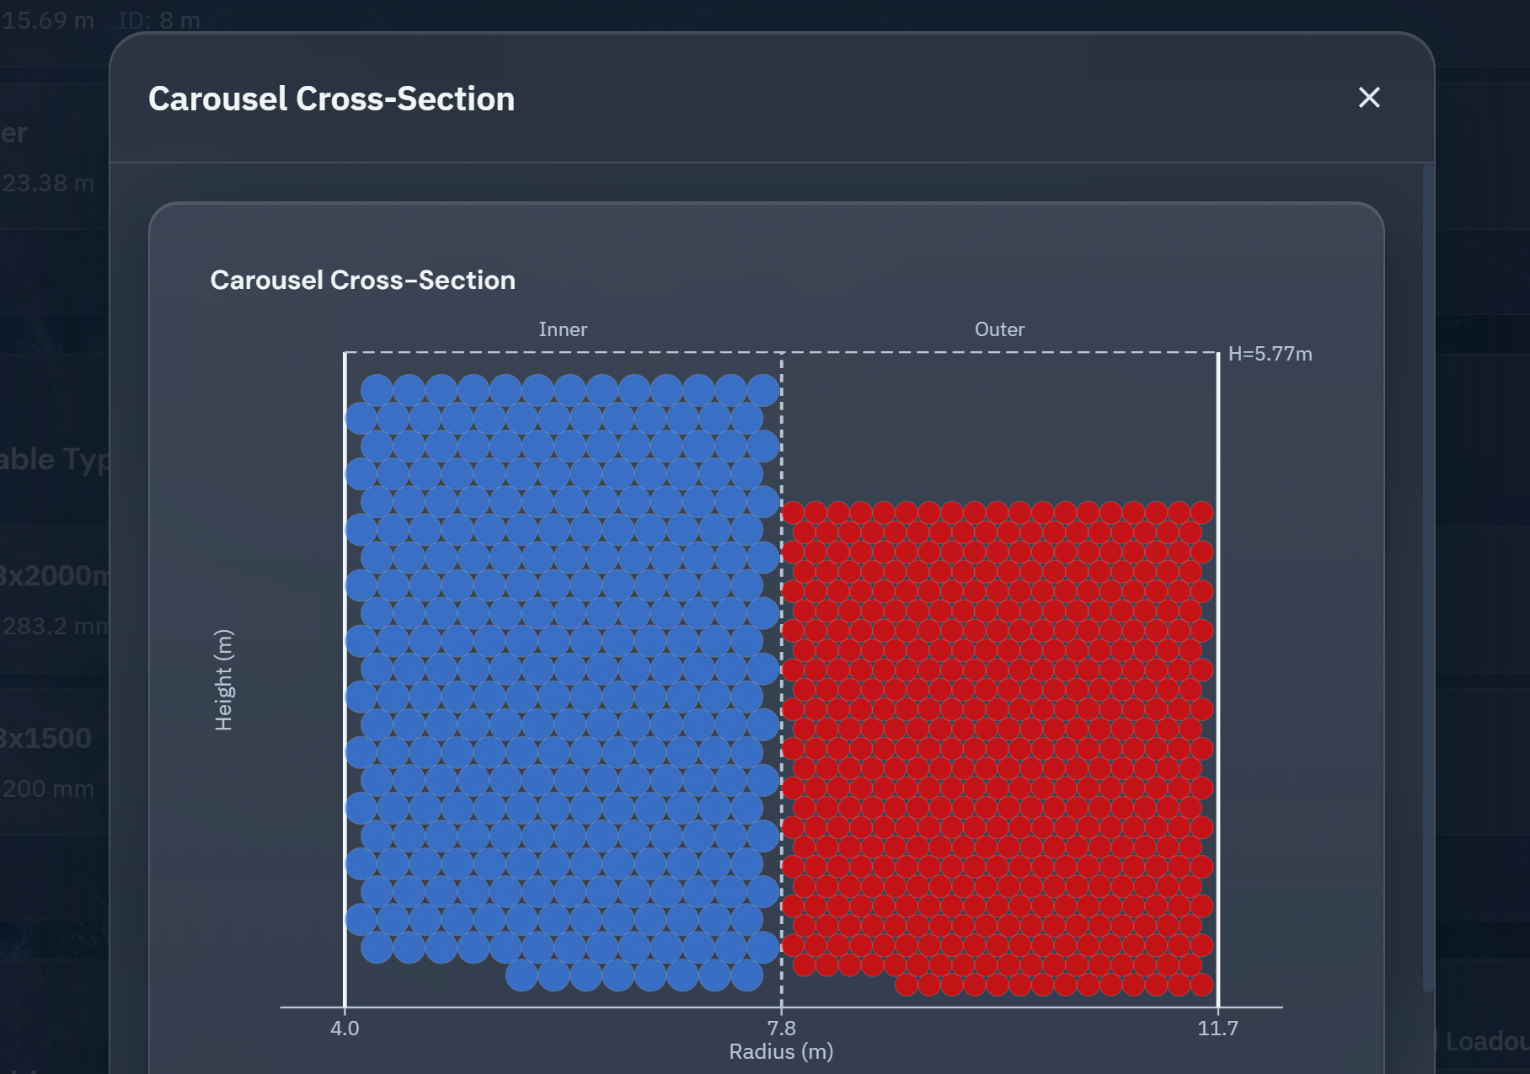Click the "11.7" radius axis value
Screen dimensions: 1530x1074
(x=1218, y=1029)
